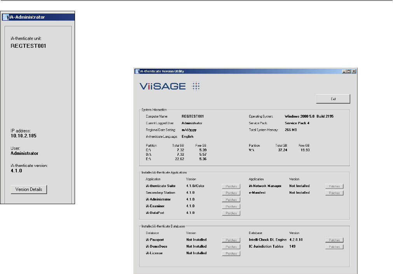Open Patches for iA-DataPort

click(x=231, y=213)
